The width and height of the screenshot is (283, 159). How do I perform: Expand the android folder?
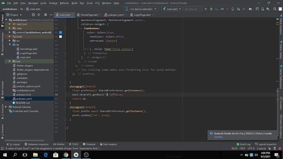10,32
